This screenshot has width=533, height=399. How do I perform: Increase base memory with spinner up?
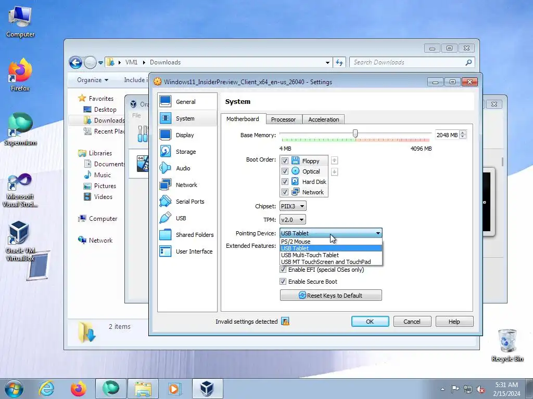pos(463,132)
